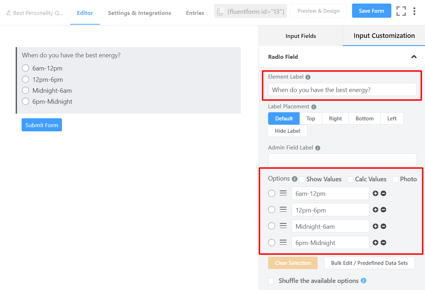Click the Save Form button
Screen dimensions: 425x290
(x=372, y=11)
